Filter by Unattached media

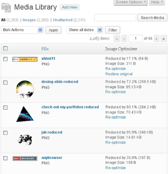click(x=63, y=20)
